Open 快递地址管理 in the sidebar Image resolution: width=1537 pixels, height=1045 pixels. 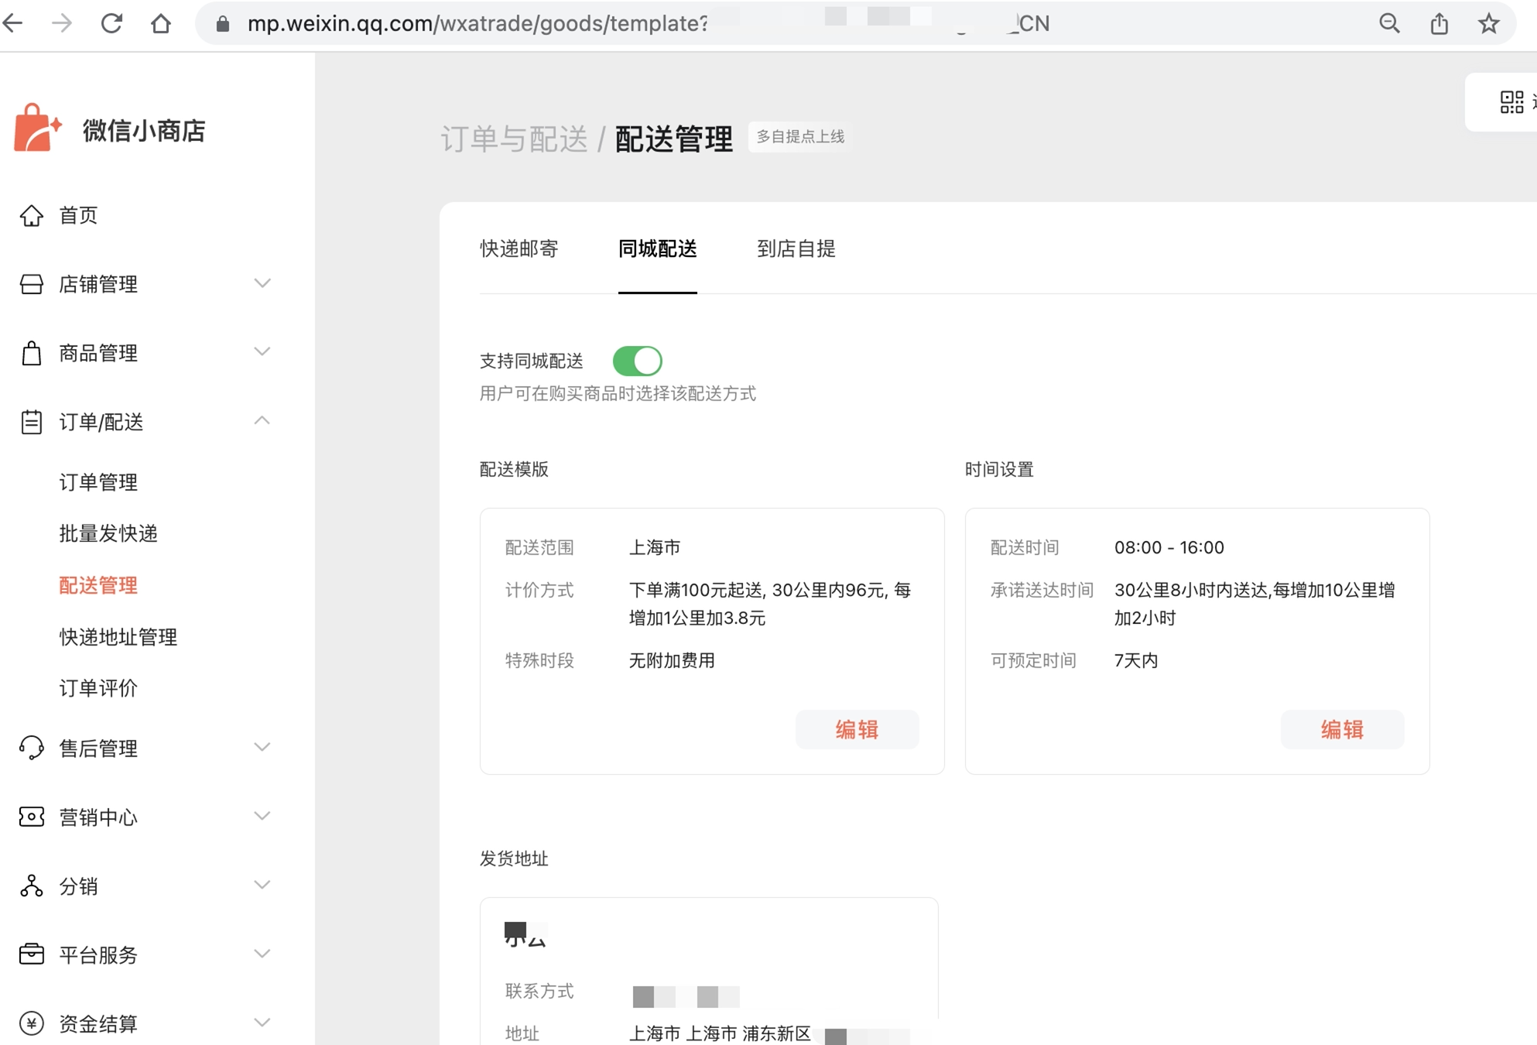[118, 637]
